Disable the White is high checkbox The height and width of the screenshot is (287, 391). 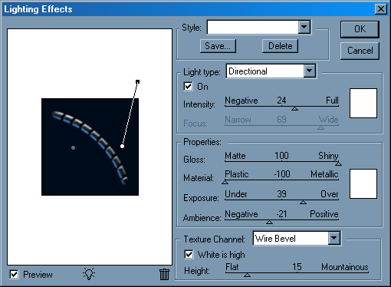[x=189, y=254]
